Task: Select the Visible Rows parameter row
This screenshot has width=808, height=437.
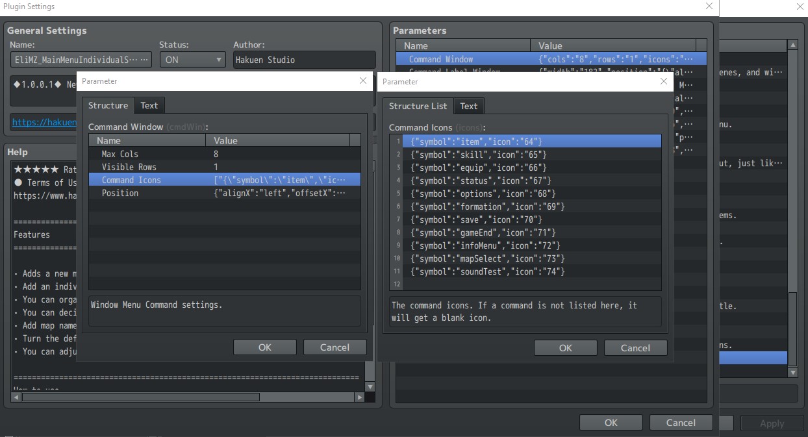Action: (x=225, y=167)
